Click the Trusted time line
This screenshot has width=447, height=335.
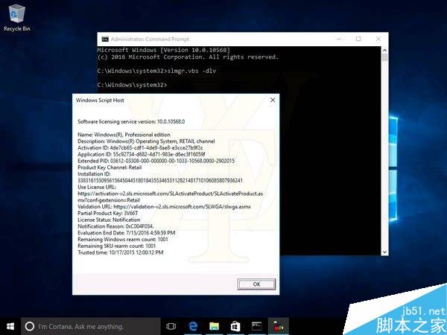121,252
